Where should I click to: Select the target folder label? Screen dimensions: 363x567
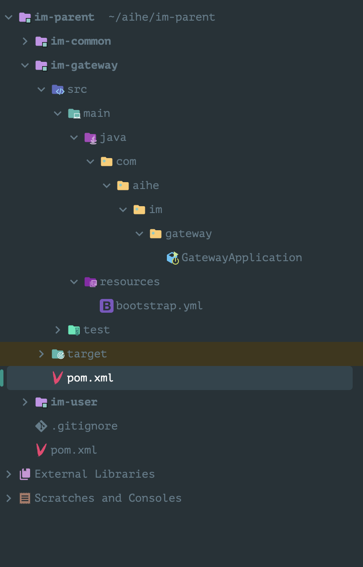pos(87,354)
